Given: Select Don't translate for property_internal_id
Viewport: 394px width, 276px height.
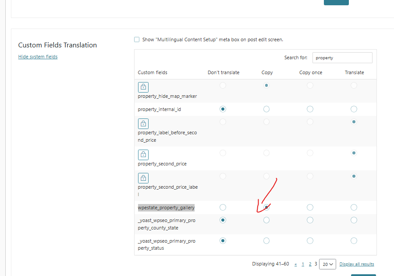Looking at the screenshot, I should 223,109.
